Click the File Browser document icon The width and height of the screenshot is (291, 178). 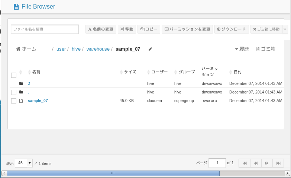click(16, 7)
